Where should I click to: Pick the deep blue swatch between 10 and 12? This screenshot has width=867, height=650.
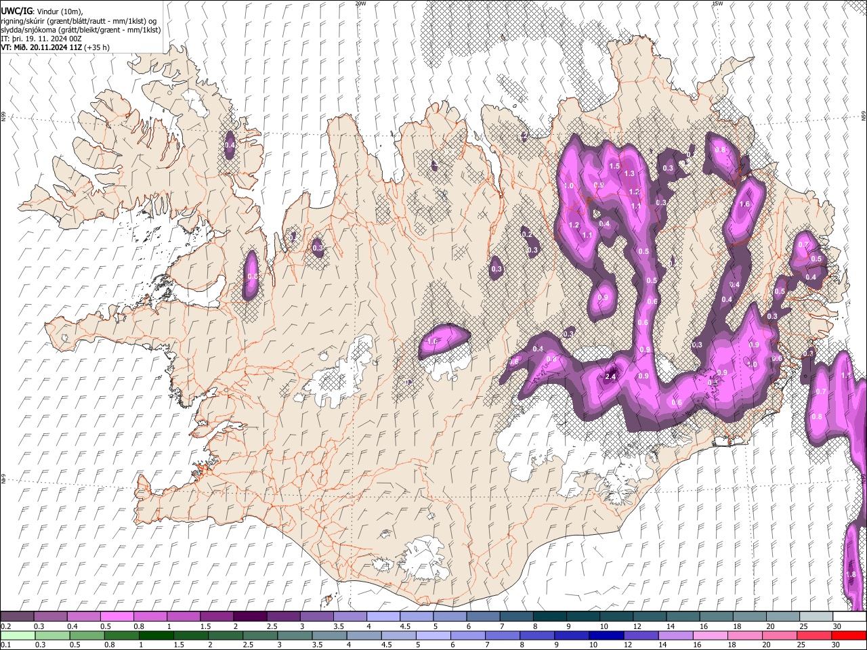[606, 635]
